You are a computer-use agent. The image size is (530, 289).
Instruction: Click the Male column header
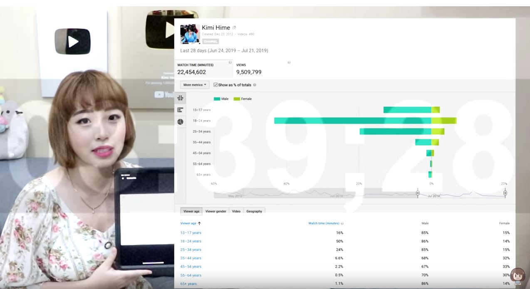(425, 223)
